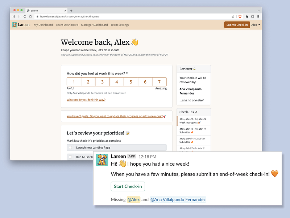This screenshot has width=290, height=218.
Task: Click the @Alex mention in Slack message
Action: [133, 199]
